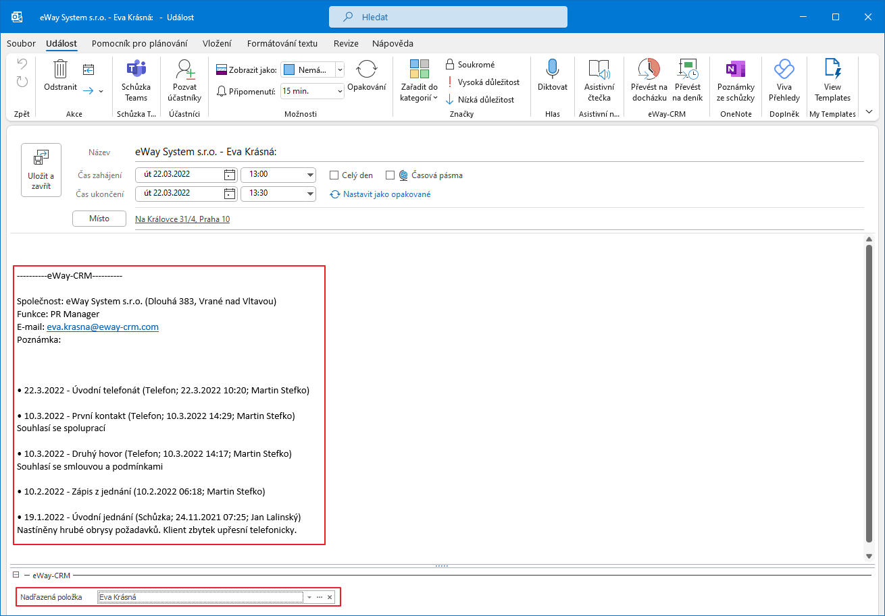Click the vertical scrollbar thumb
The image size is (885, 616).
869,393
